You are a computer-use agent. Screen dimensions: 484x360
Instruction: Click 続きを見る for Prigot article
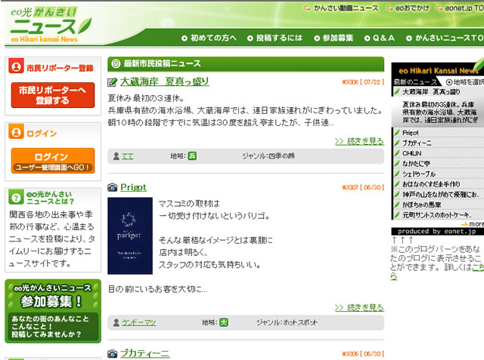pos(359,307)
